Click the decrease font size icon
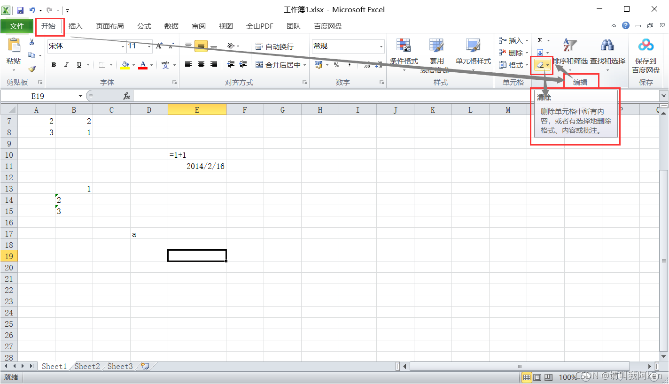This screenshot has width=669, height=384. tap(171, 46)
